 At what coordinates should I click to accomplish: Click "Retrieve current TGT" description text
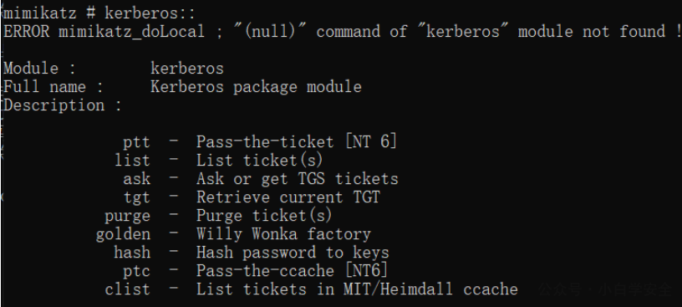coord(288,197)
